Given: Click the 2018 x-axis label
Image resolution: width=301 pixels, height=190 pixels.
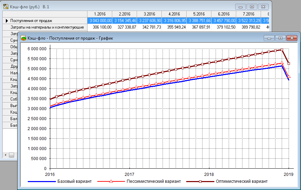Looking at the screenshot, I should point(209,174).
